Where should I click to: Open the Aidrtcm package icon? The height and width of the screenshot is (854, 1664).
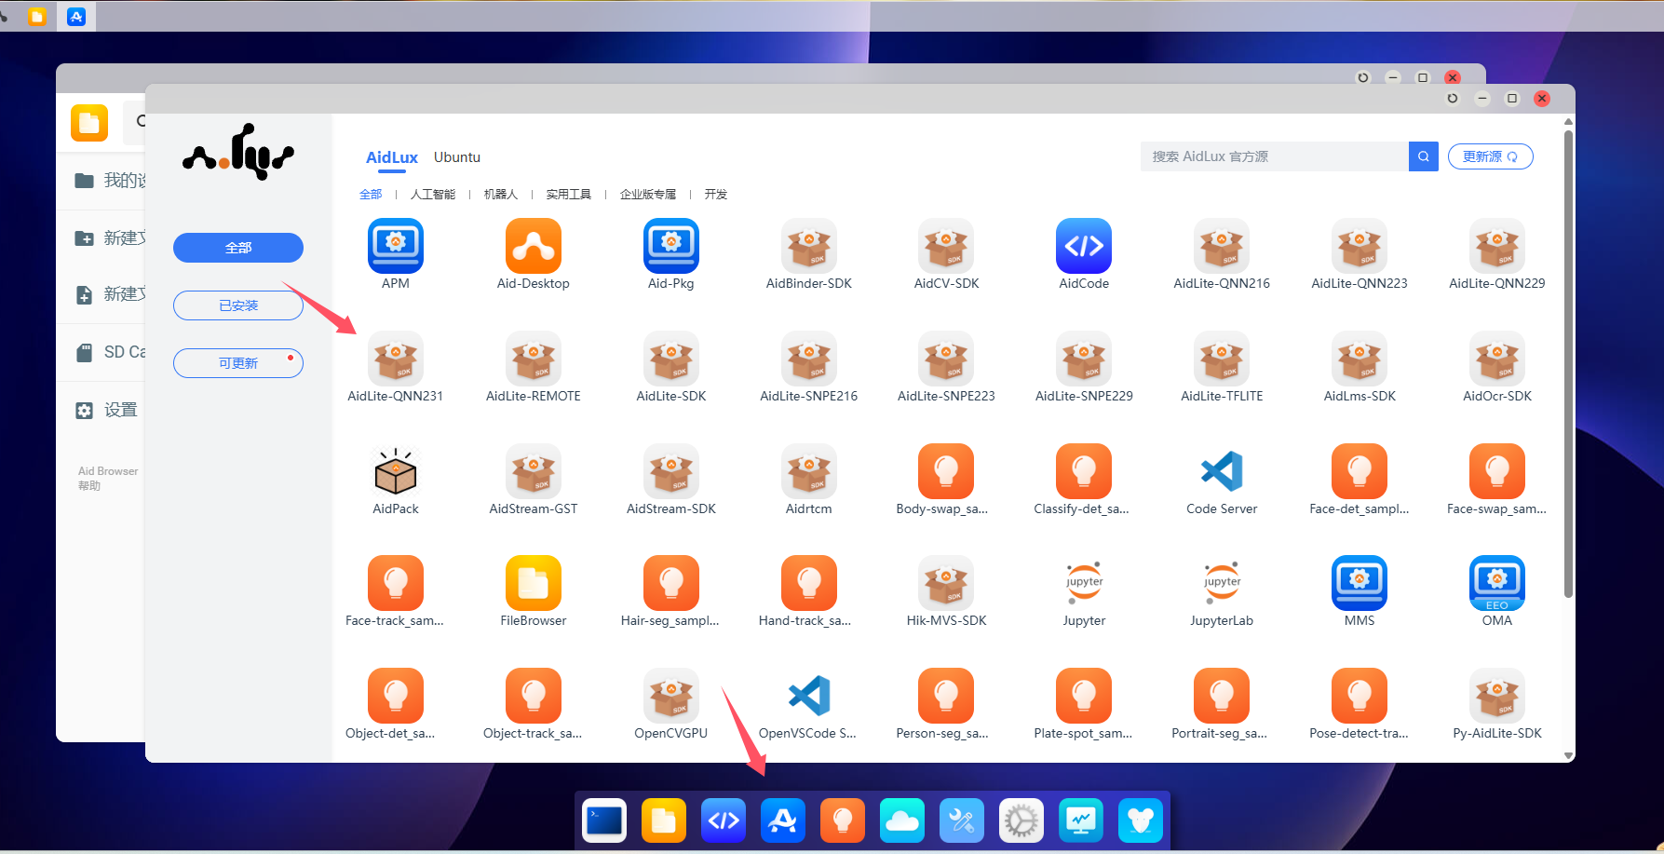pyautogui.click(x=809, y=471)
